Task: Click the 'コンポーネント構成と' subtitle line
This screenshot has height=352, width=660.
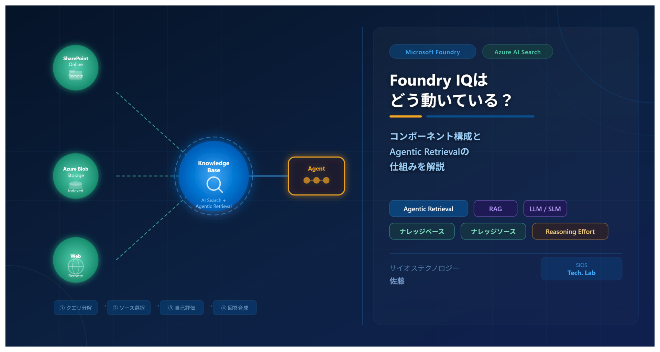Action: click(x=435, y=136)
